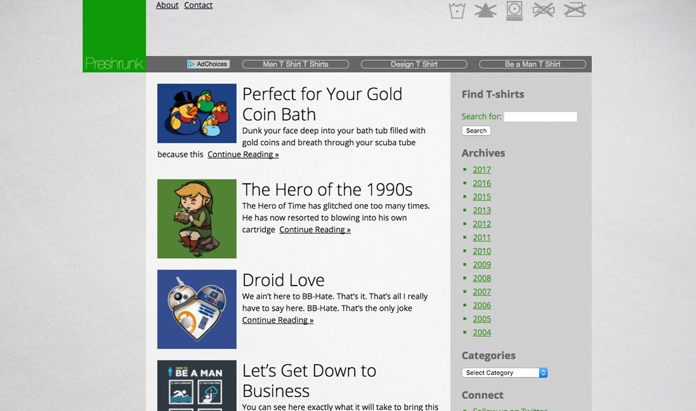Click the wash tub laundry symbol icon
The image size is (696, 411).
457,11
